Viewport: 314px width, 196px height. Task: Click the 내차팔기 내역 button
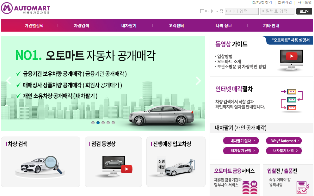[x=284, y=150]
